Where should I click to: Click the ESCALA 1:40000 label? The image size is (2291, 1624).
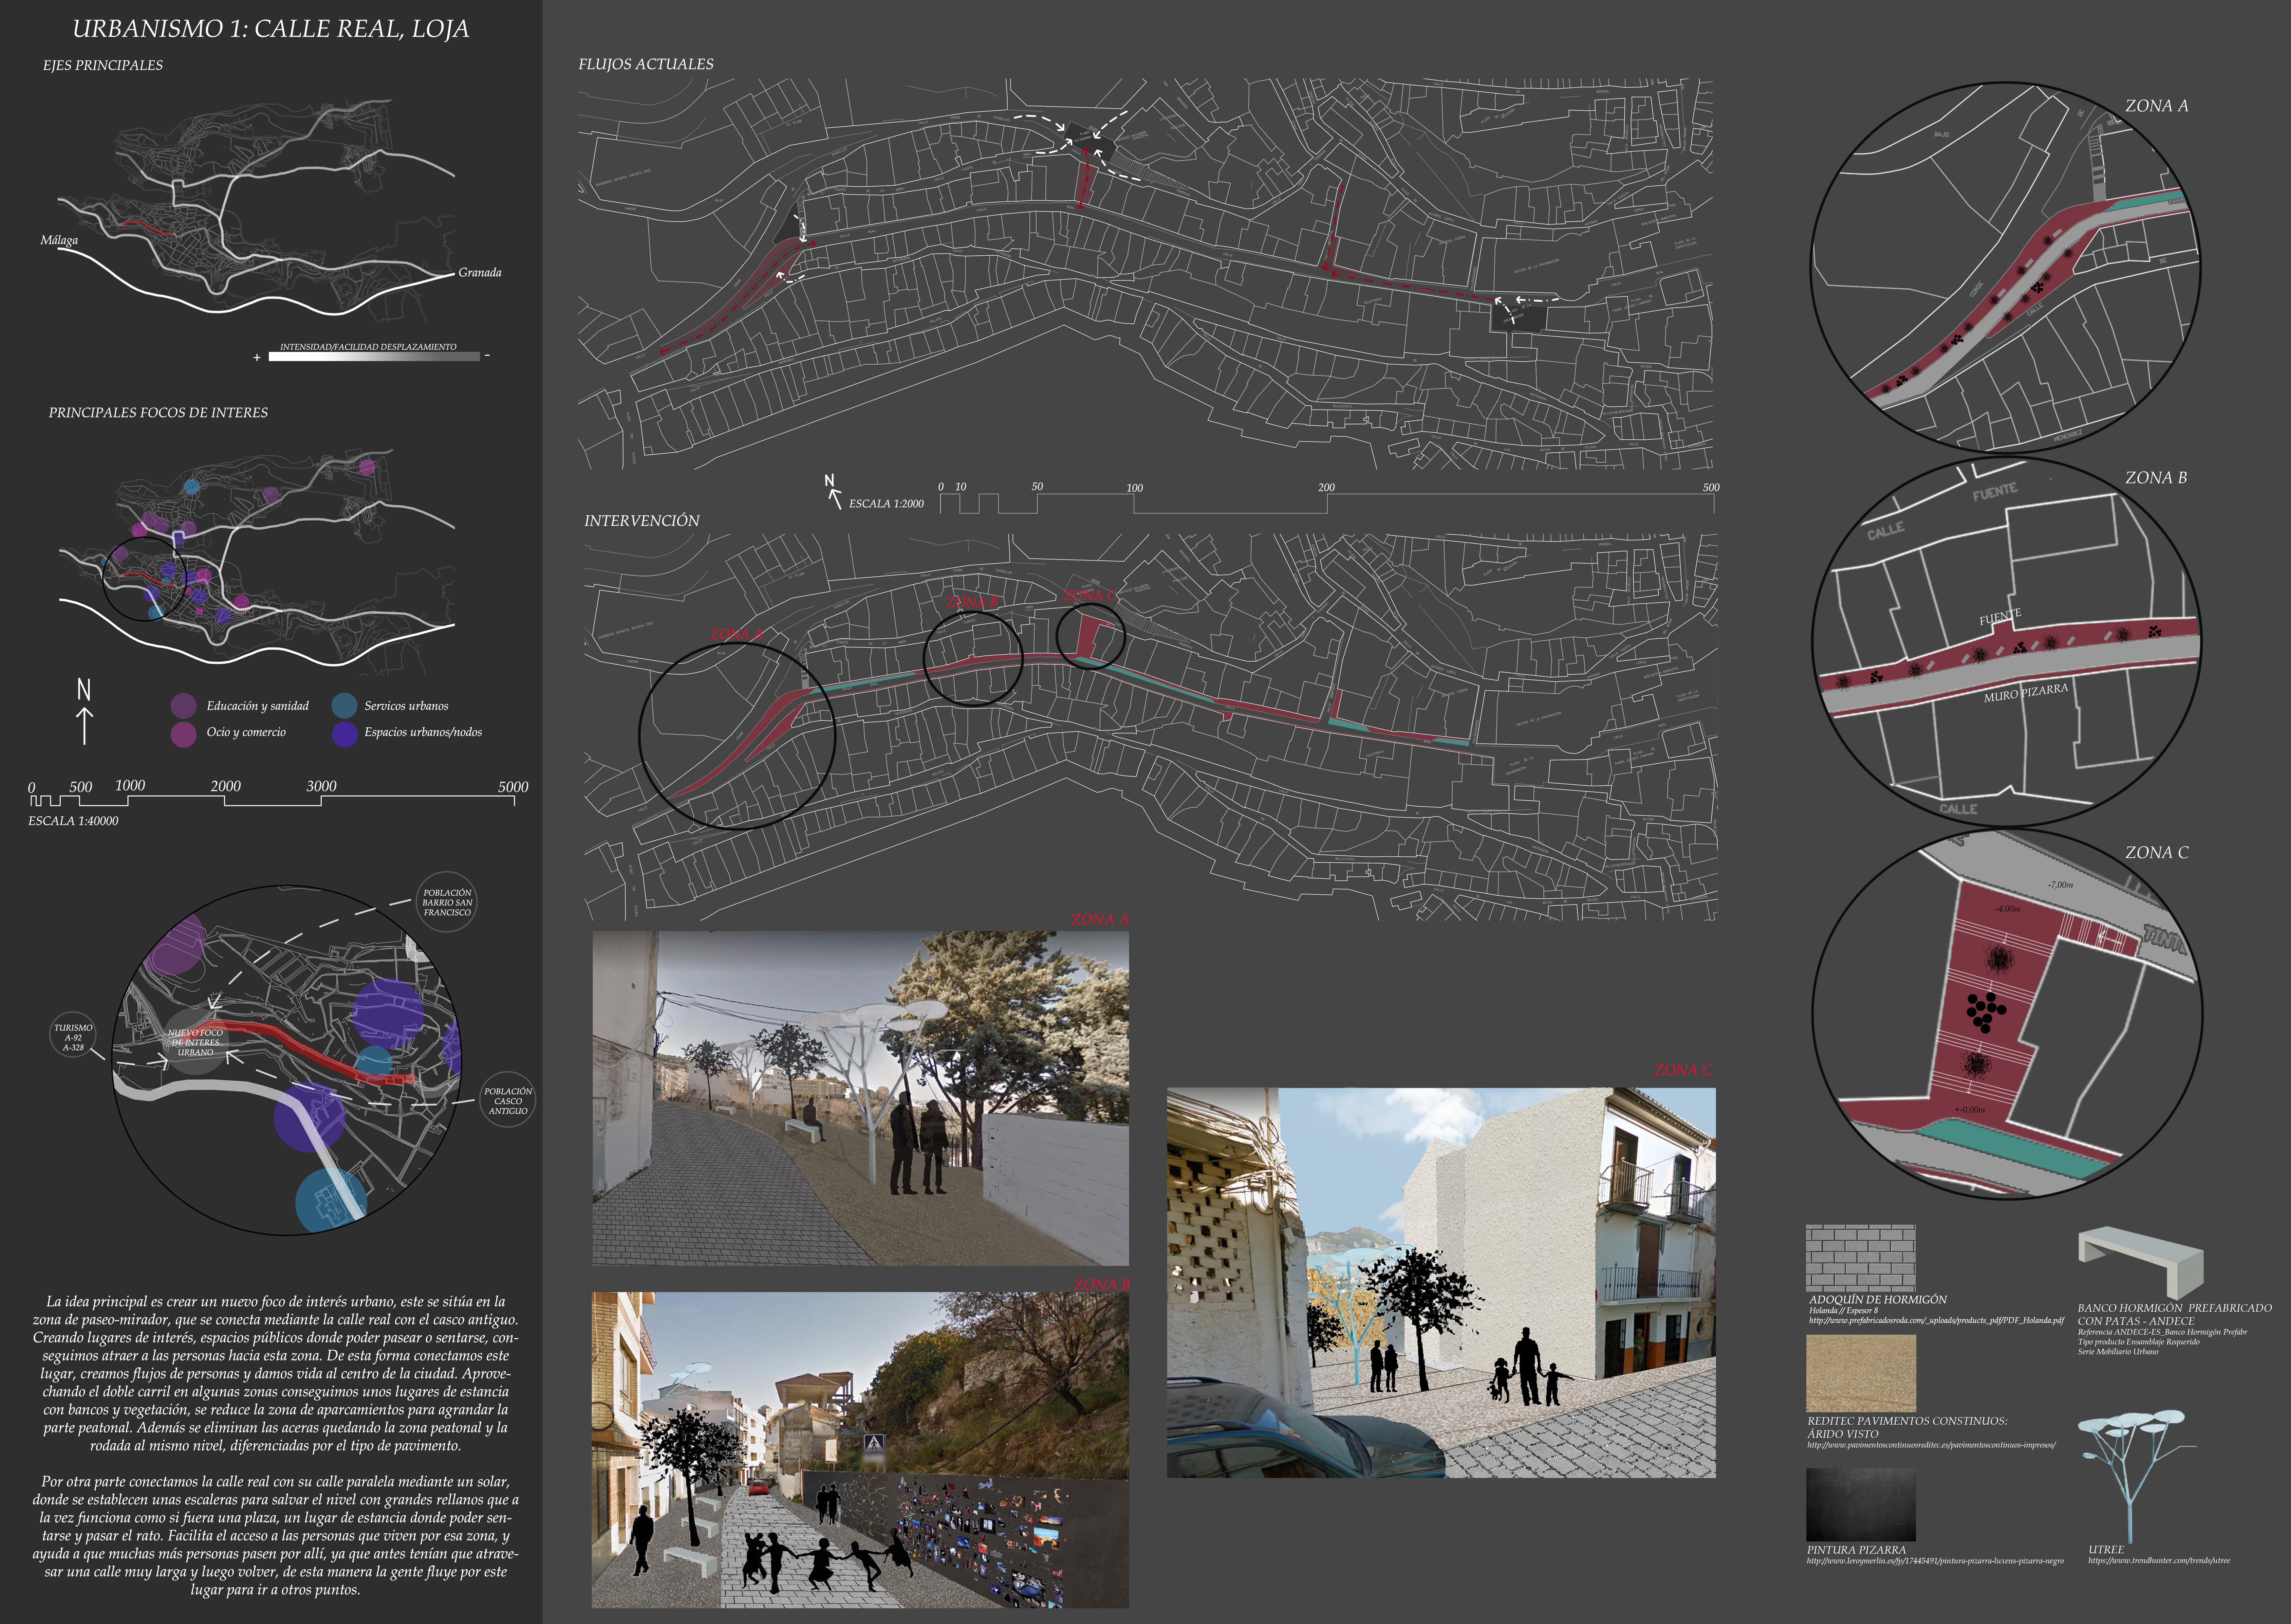(73, 821)
